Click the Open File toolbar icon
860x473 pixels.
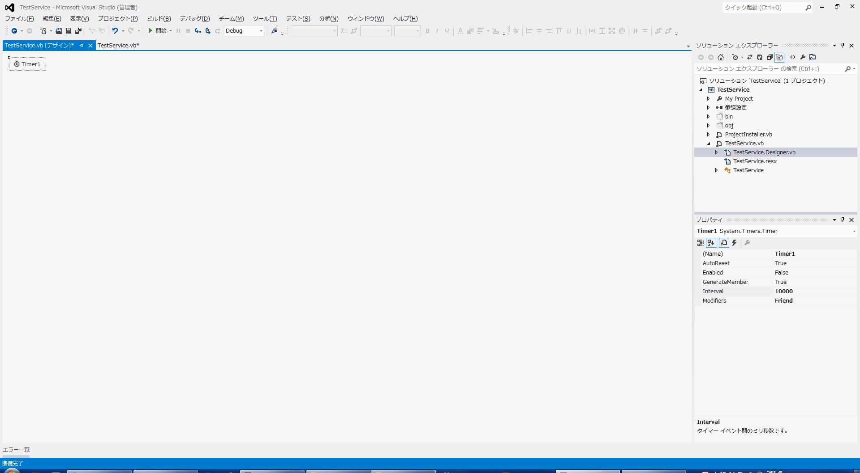[59, 31]
